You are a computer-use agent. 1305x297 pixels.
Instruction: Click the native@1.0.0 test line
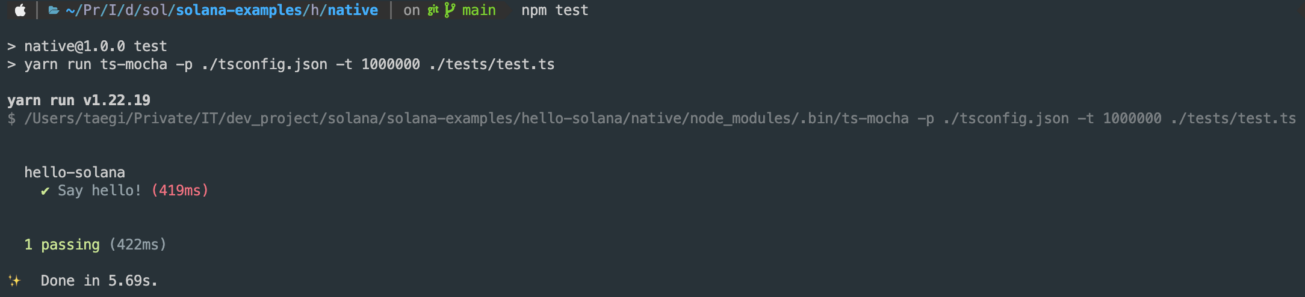(x=95, y=46)
